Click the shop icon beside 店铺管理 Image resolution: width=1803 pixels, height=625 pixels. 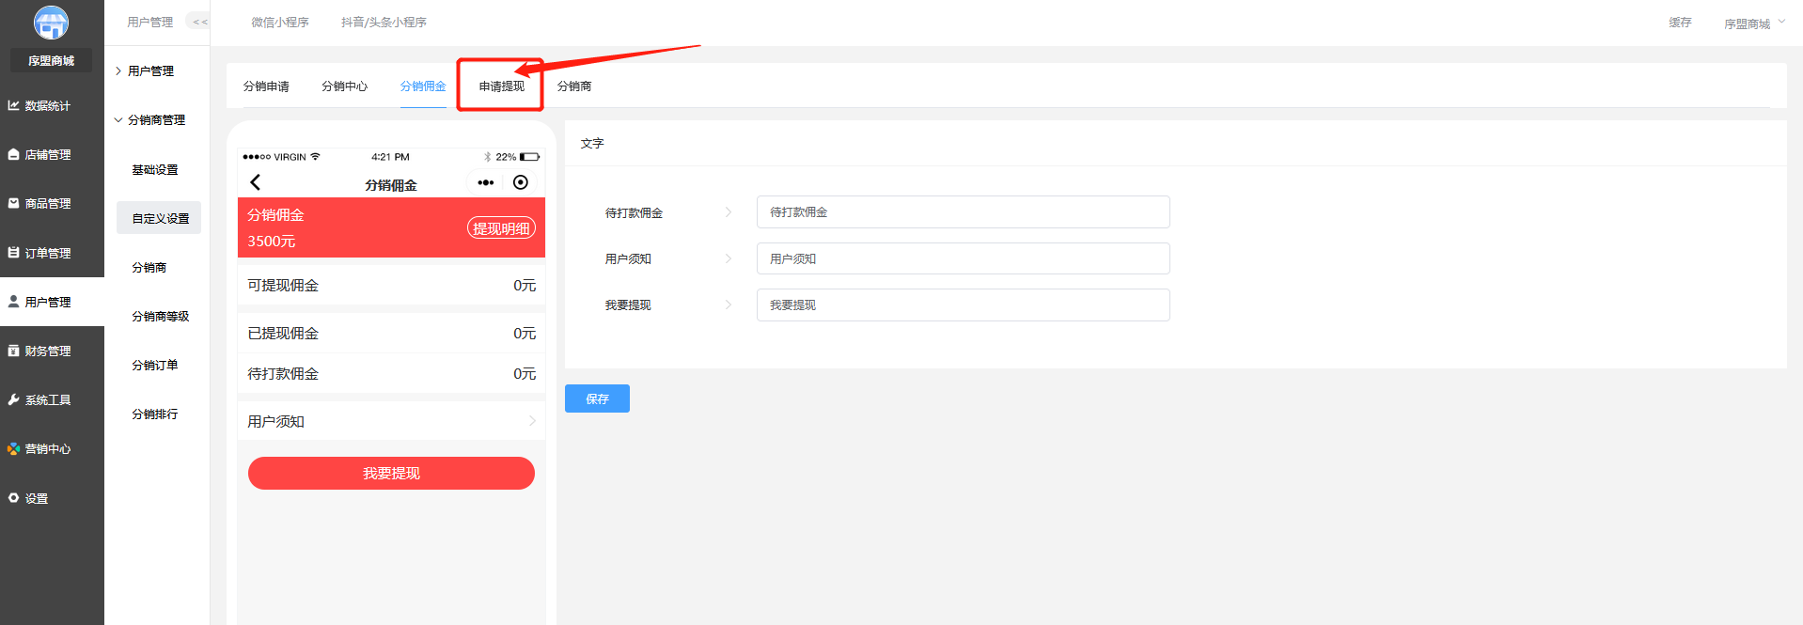[13, 154]
